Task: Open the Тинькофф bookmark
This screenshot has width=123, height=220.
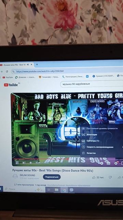Action: tap(49, 77)
